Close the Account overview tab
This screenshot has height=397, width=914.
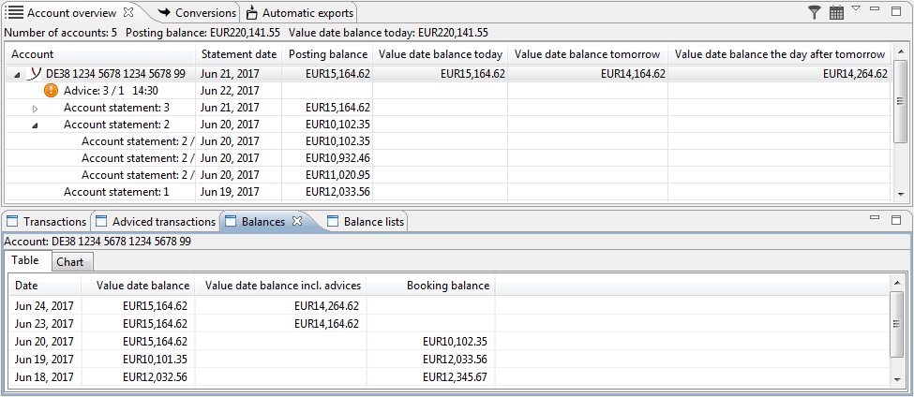click(129, 11)
